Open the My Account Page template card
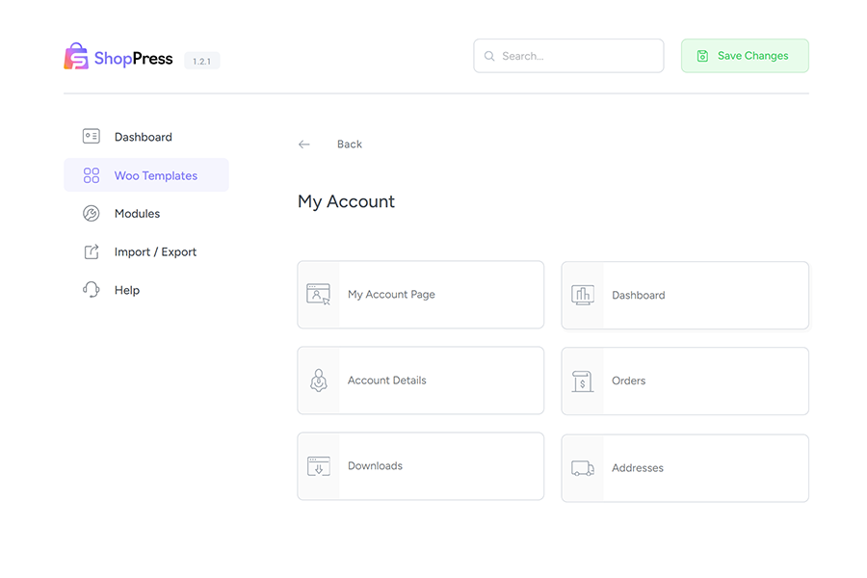The height and width of the screenshot is (578, 867). coord(420,295)
